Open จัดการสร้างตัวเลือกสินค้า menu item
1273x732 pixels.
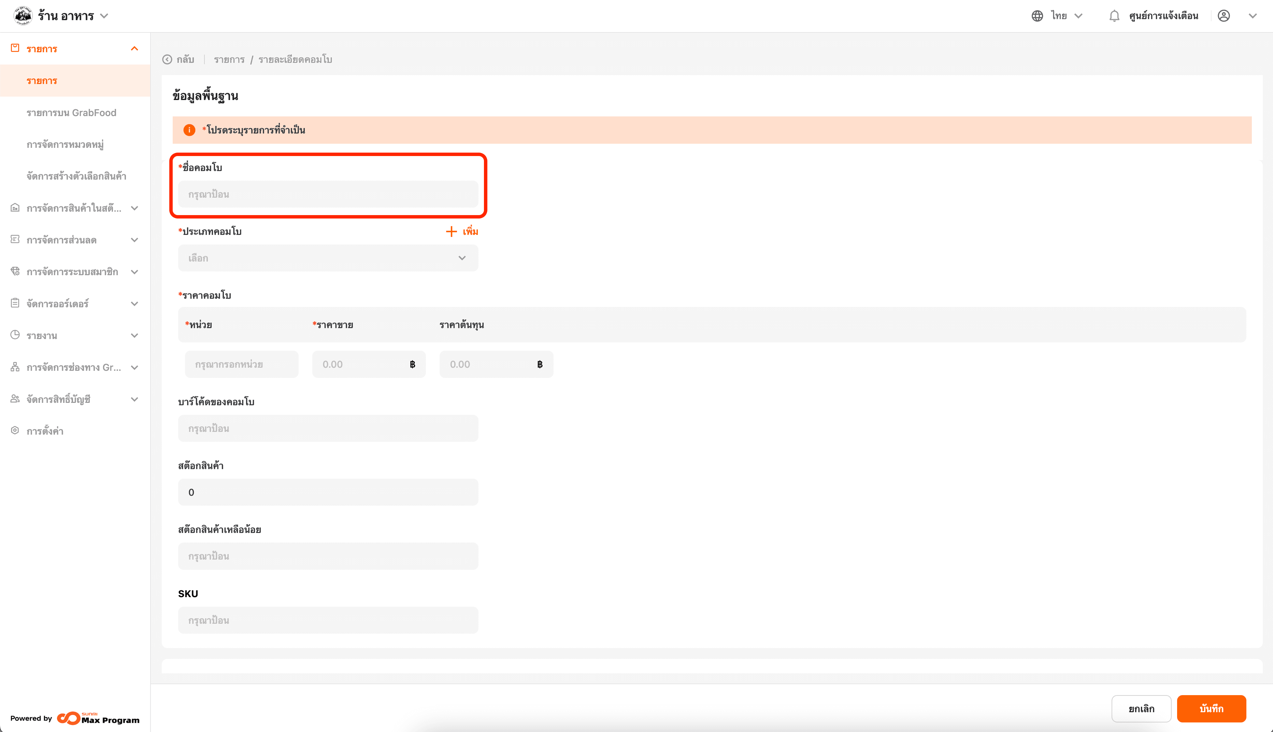[76, 177]
